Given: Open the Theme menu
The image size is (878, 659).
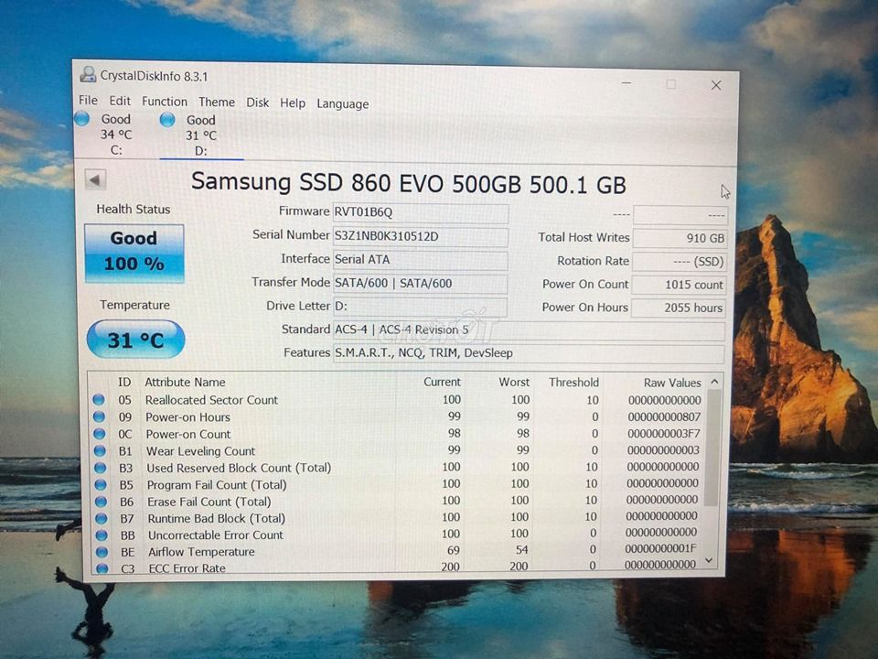Looking at the screenshot, I should click(217, 102).
